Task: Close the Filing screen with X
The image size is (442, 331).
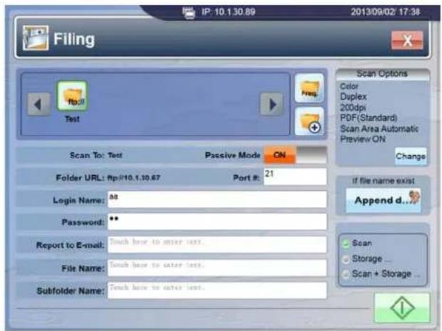Action: point(407,41)
